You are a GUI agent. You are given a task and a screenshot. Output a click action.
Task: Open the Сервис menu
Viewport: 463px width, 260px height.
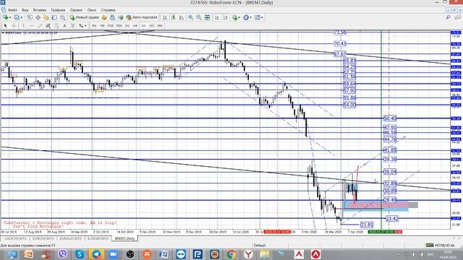[76, 9]
